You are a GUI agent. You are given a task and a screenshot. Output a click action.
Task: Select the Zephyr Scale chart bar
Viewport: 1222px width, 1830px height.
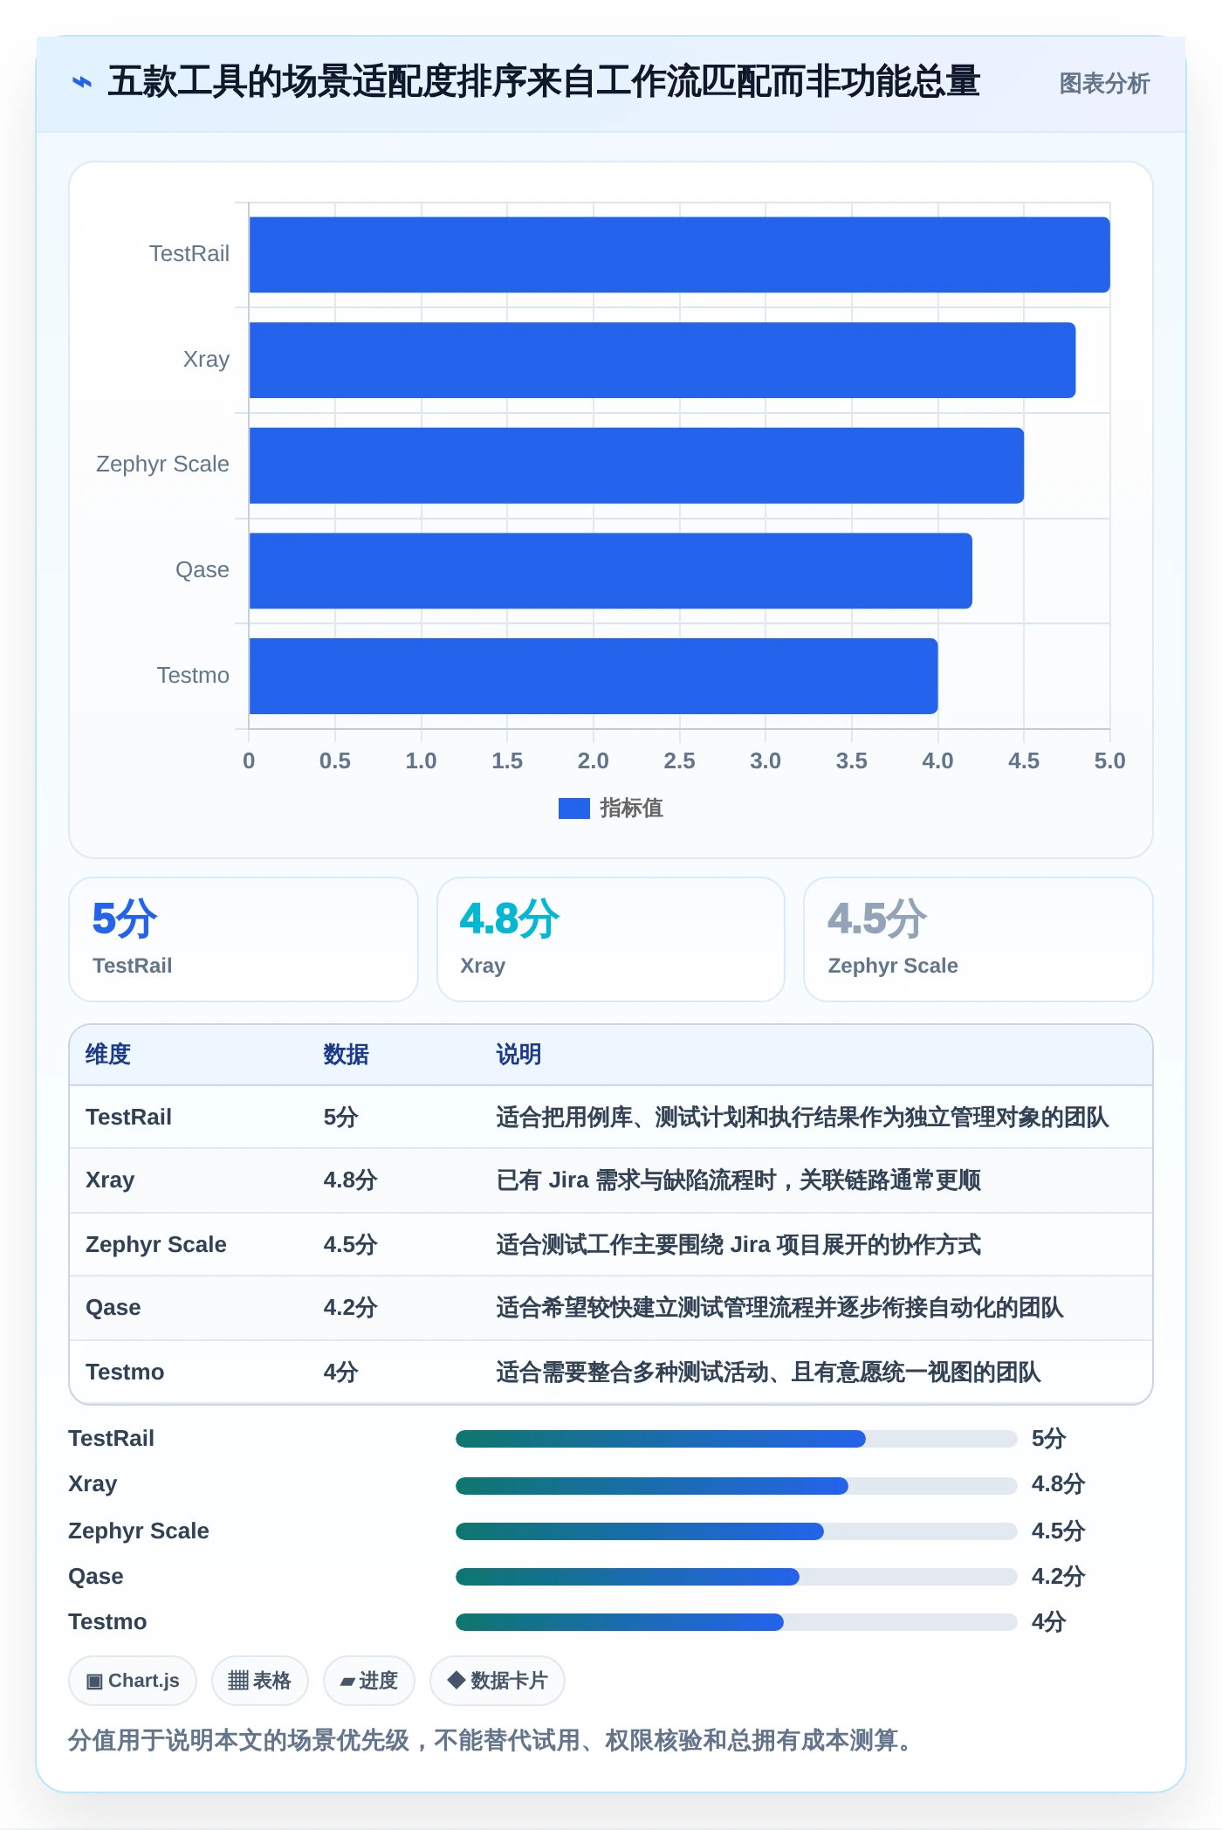click(x=636, y=465)
